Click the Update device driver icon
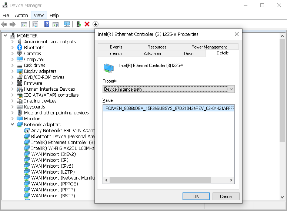Image resolution: width=287 pixels, height=211 pixels. (79, 24)
